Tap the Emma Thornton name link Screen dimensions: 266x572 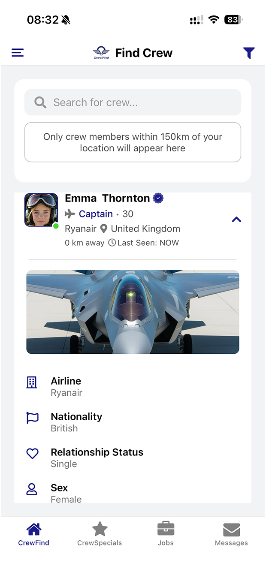point(107,198)
